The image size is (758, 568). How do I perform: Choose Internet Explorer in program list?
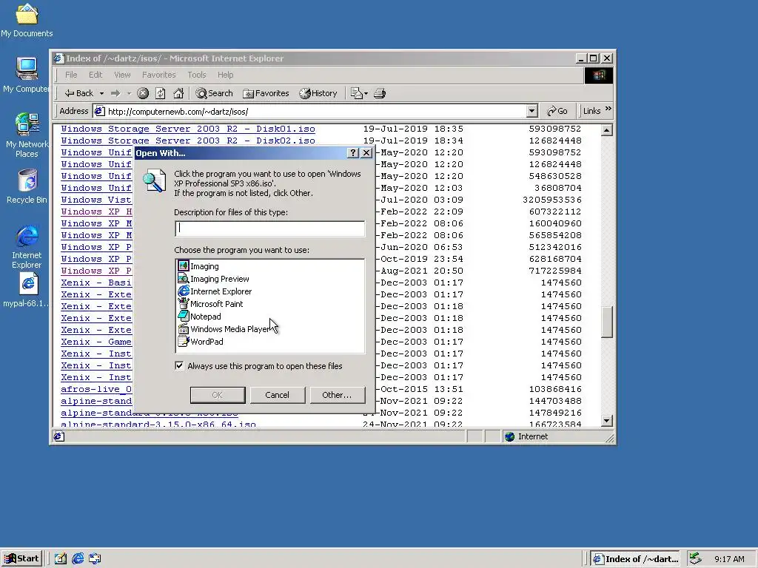pos(215,291)
